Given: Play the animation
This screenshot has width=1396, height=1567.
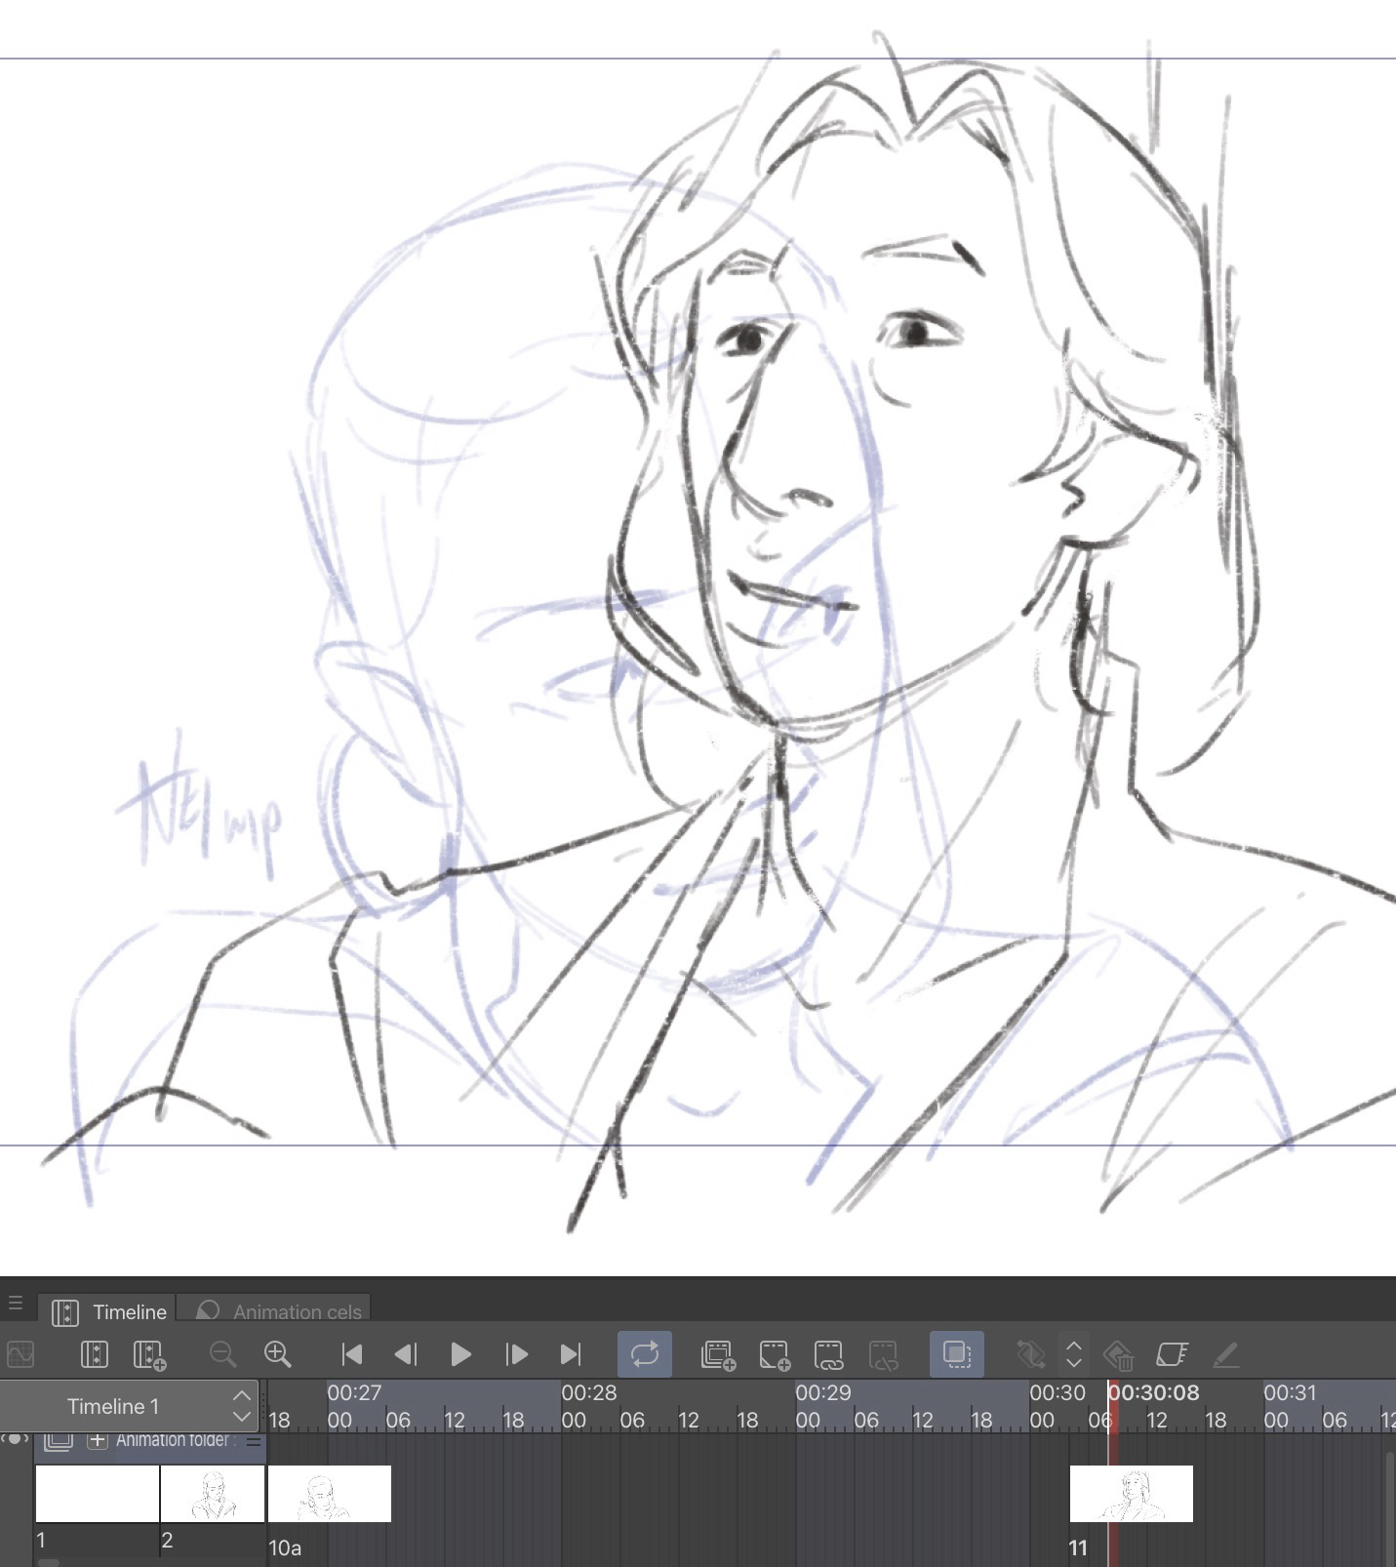Looking at the screenshot, I should (x=460, y=1354).
